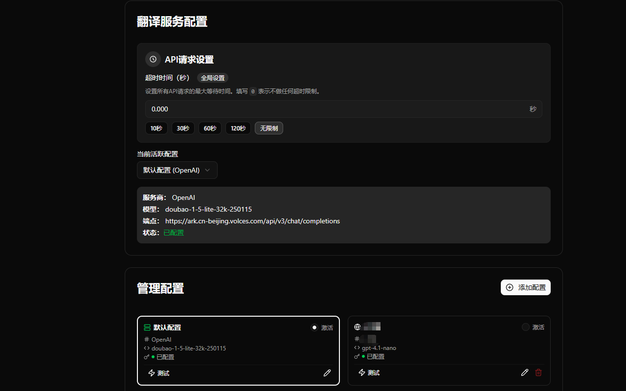Click the clock icon beside API请求设置

point(153,59)
